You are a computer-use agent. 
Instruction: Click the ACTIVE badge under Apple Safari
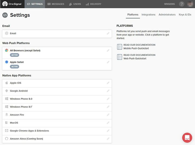pyautogui.click(x=15, y=67)
